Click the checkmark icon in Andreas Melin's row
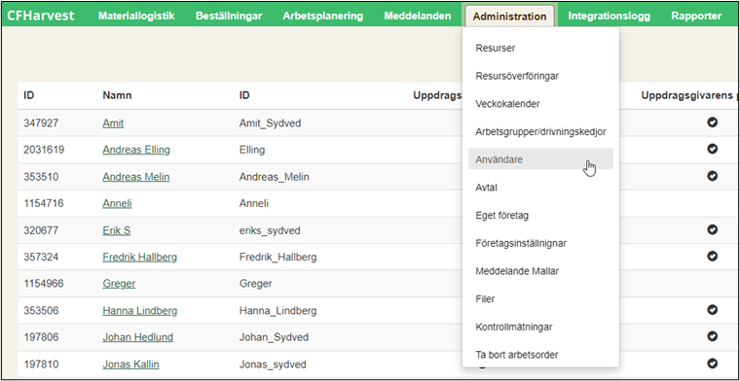This screenshot has height=381, width=740. point(712,176)
